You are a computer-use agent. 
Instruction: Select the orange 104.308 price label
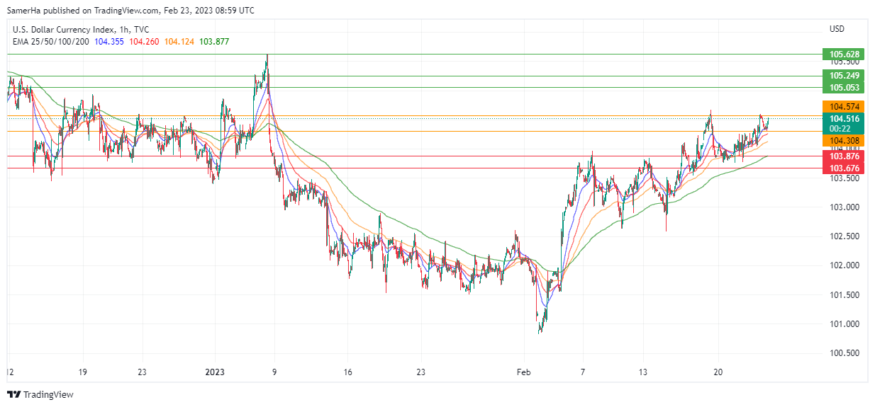click(x=845, y=142)
